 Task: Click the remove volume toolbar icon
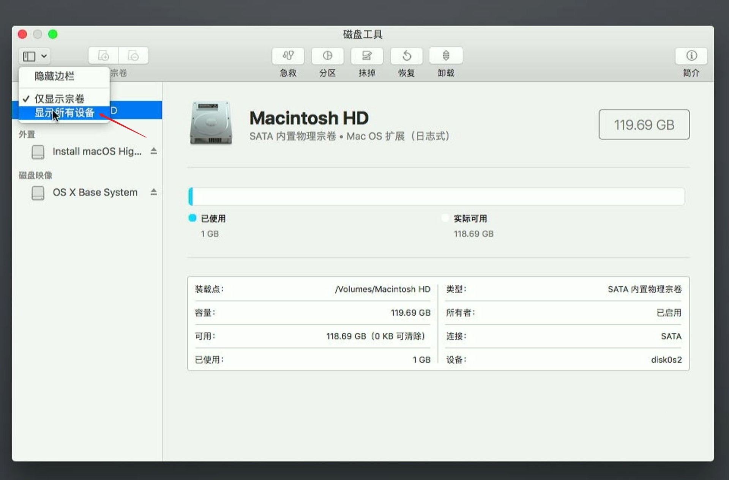[133, 56]
